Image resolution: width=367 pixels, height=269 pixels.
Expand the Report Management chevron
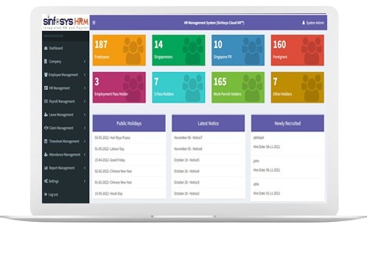point(85,168)
